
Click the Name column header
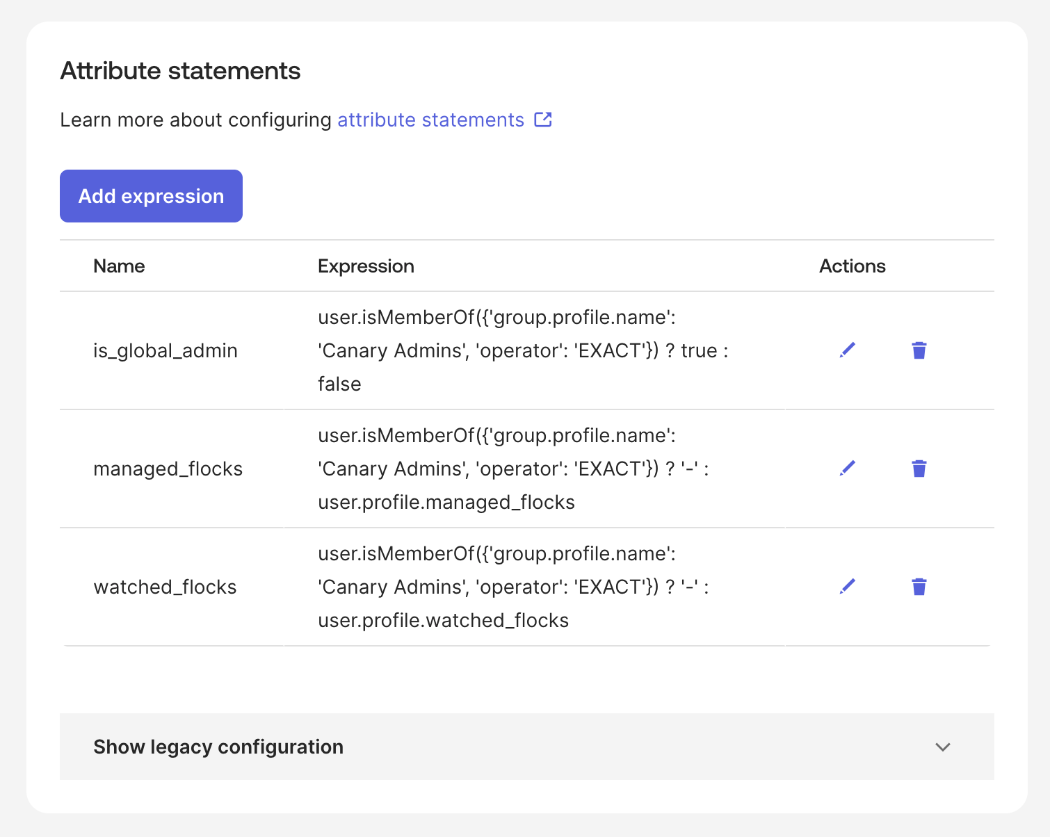pos(119,266)
